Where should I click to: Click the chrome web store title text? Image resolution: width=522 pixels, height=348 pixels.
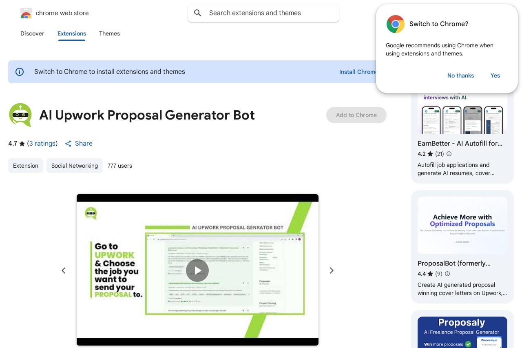pos(62,13)
